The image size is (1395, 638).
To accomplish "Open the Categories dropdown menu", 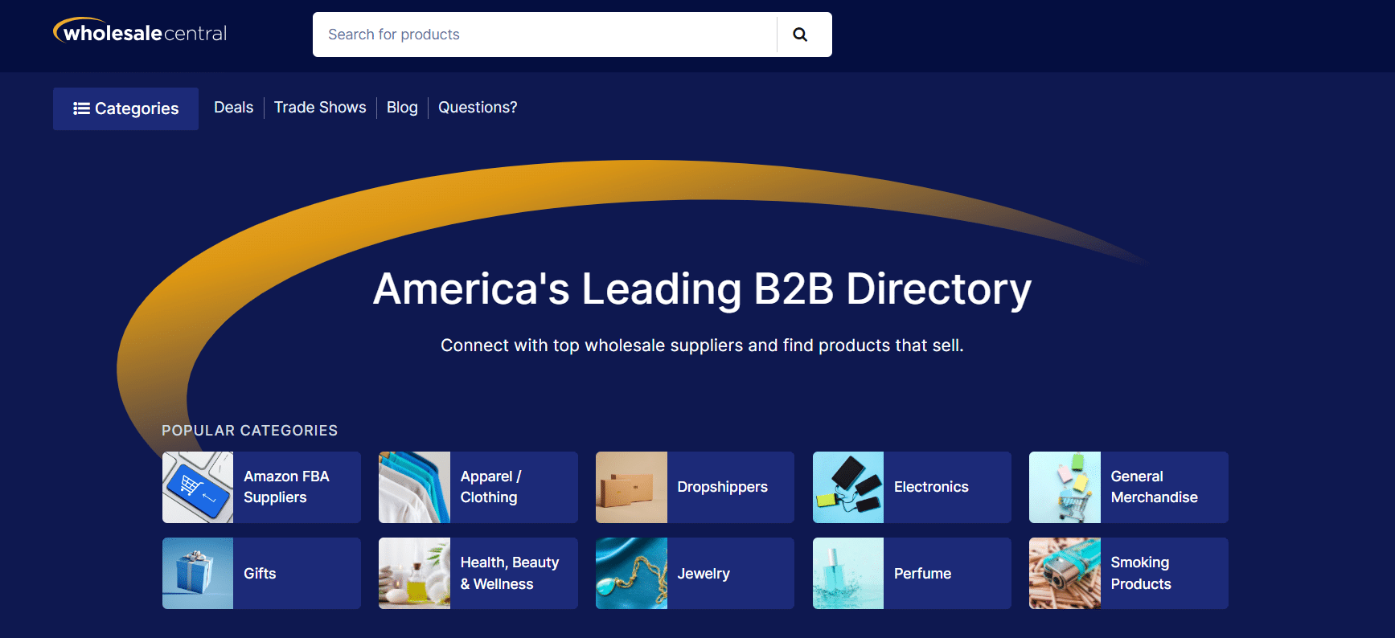I will (x=125, y=108).
